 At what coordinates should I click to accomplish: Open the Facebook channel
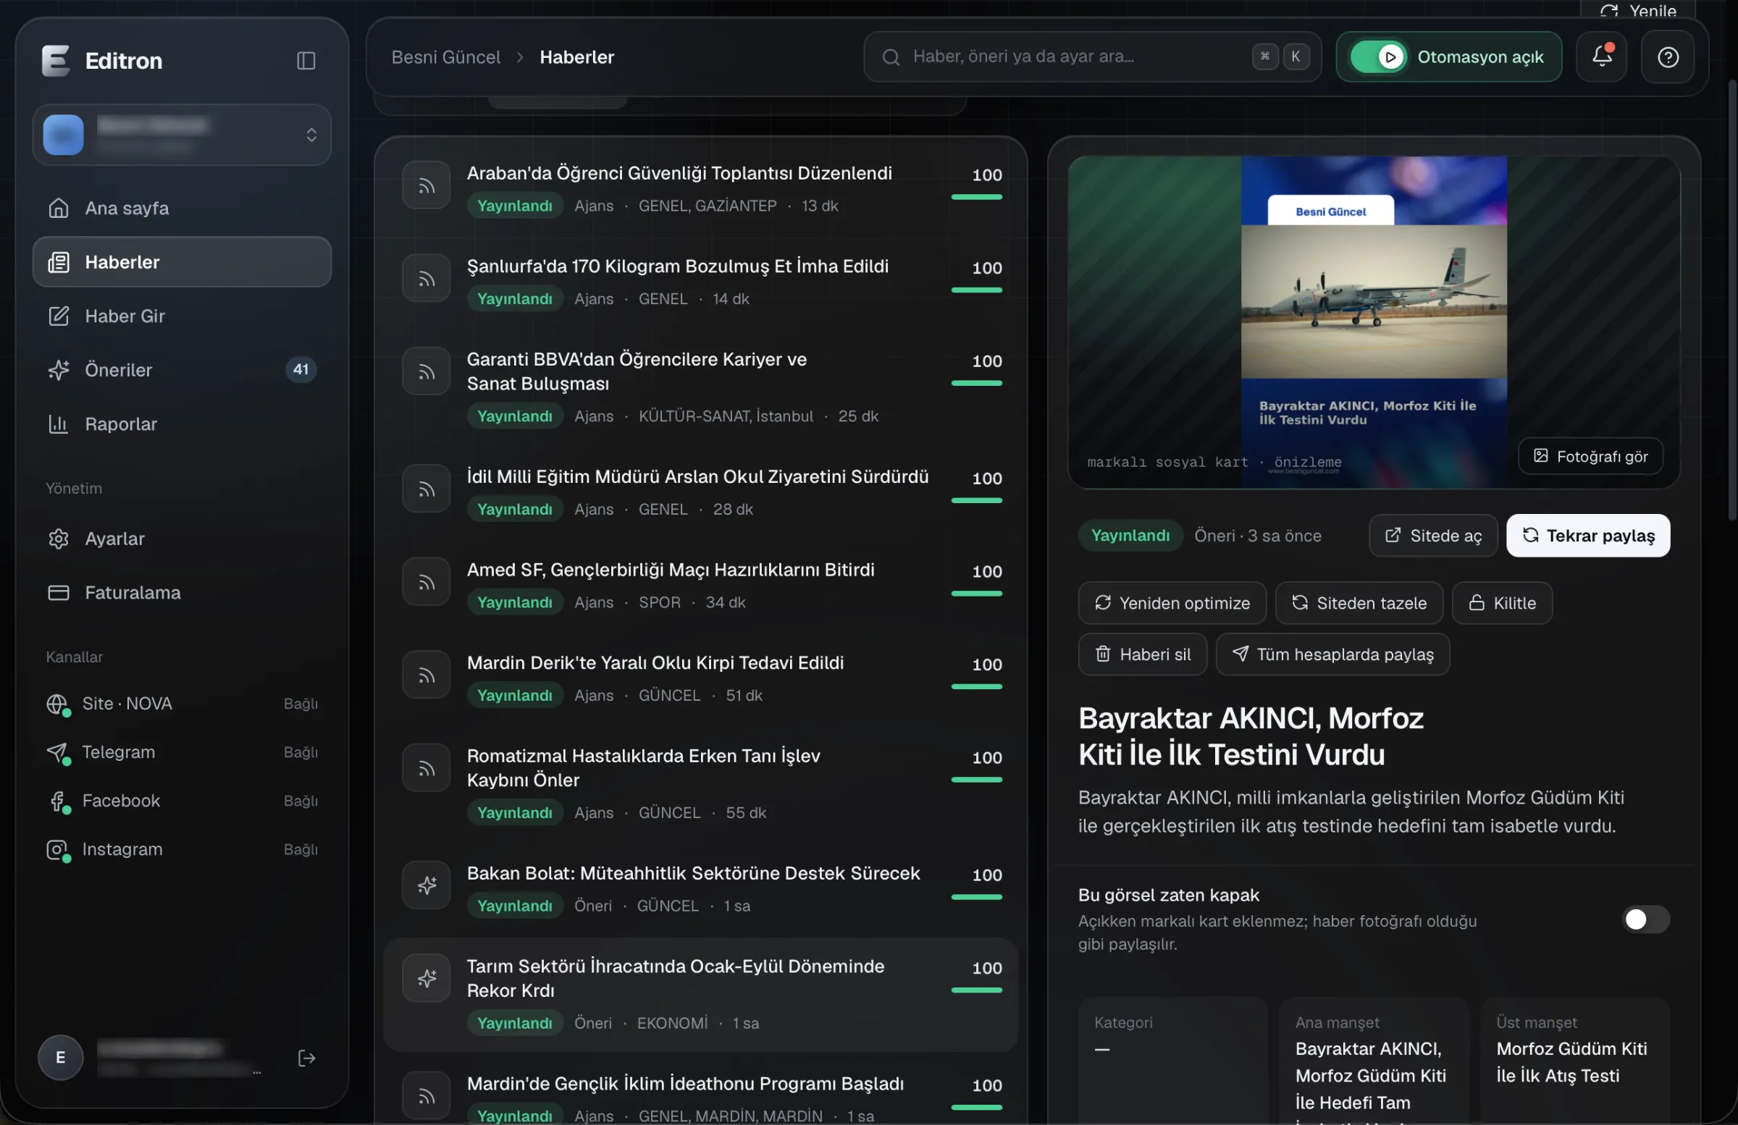pyautogui.click(x=182, y=801)
